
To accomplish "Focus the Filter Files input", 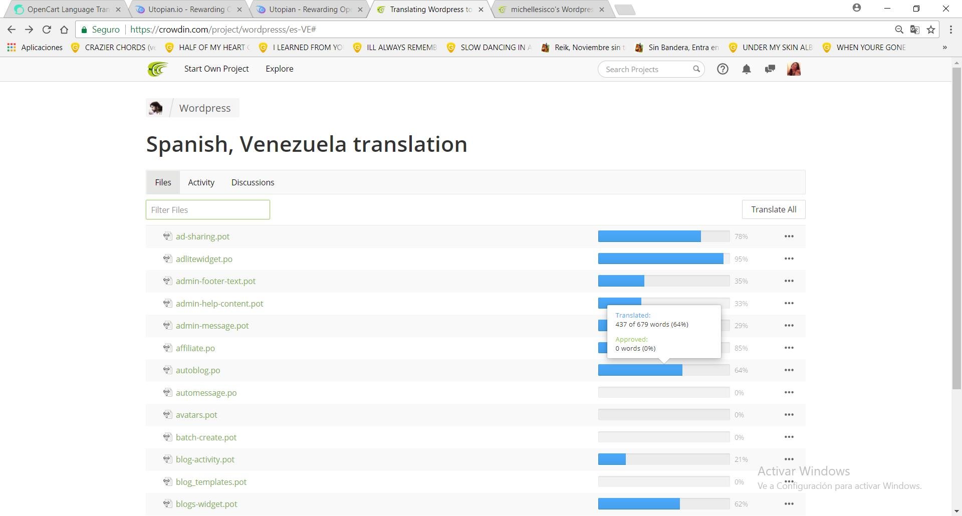I will click(207, 209).
